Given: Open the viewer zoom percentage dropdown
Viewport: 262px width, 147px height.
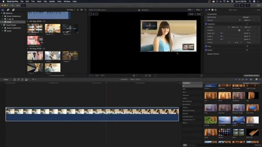Looking at the screenshot, I should (190, 10).
